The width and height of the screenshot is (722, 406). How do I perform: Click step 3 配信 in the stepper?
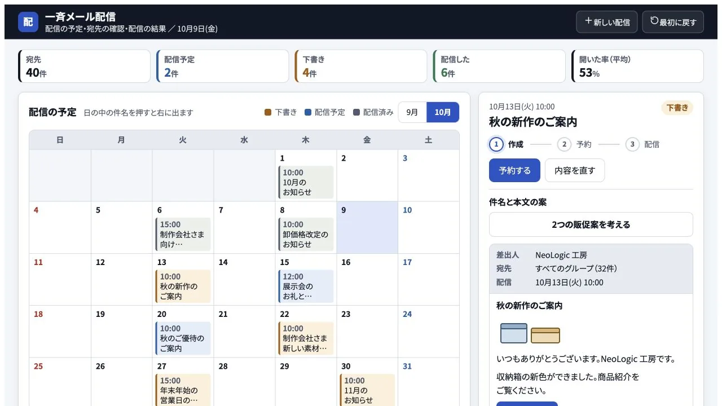[x=642, y=144]
